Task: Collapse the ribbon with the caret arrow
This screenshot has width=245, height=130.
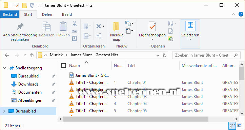Action: point(233,14)
